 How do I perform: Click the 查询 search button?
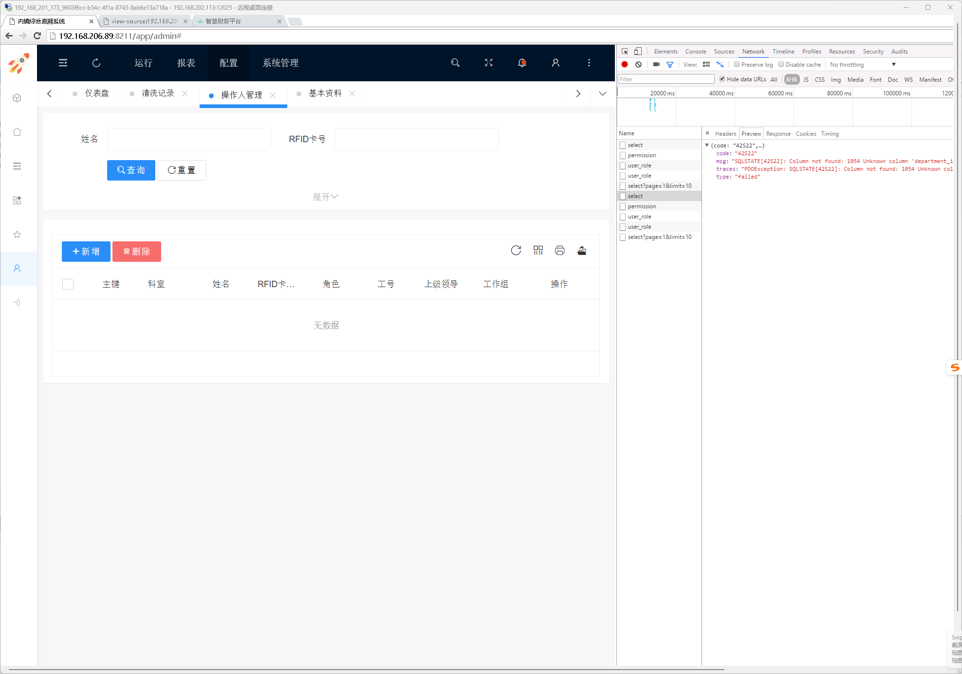coord(131,170)
